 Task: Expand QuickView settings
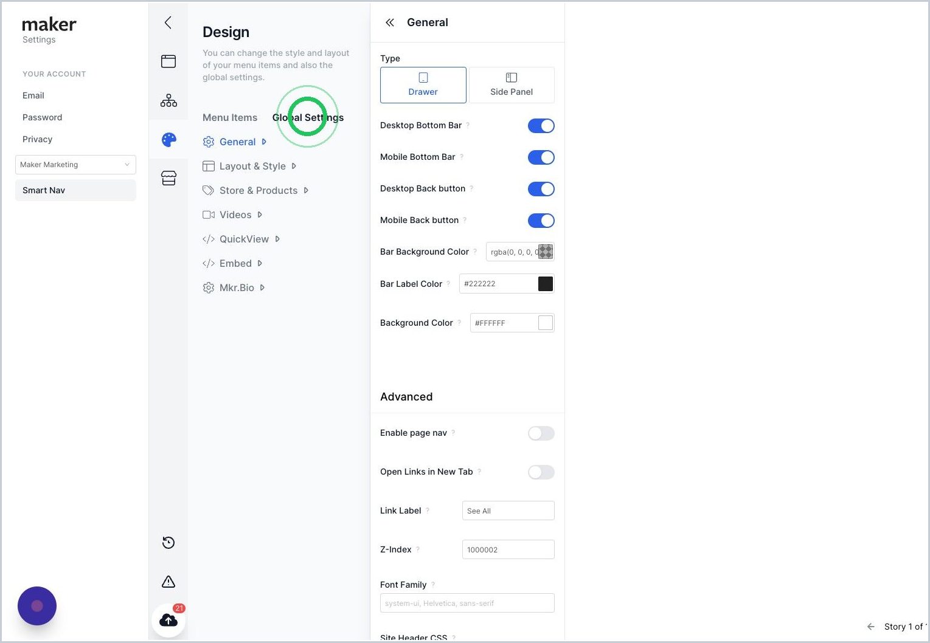241,239
